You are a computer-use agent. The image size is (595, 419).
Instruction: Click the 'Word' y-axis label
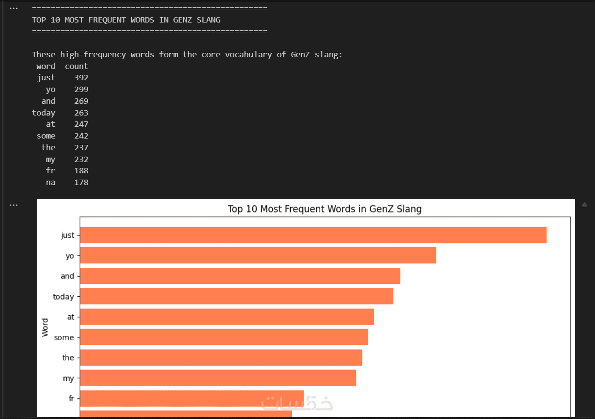45,327
